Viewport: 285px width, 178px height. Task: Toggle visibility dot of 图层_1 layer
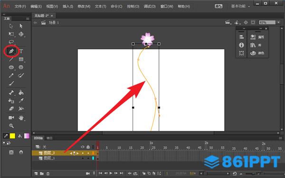(x=83, y=158)
